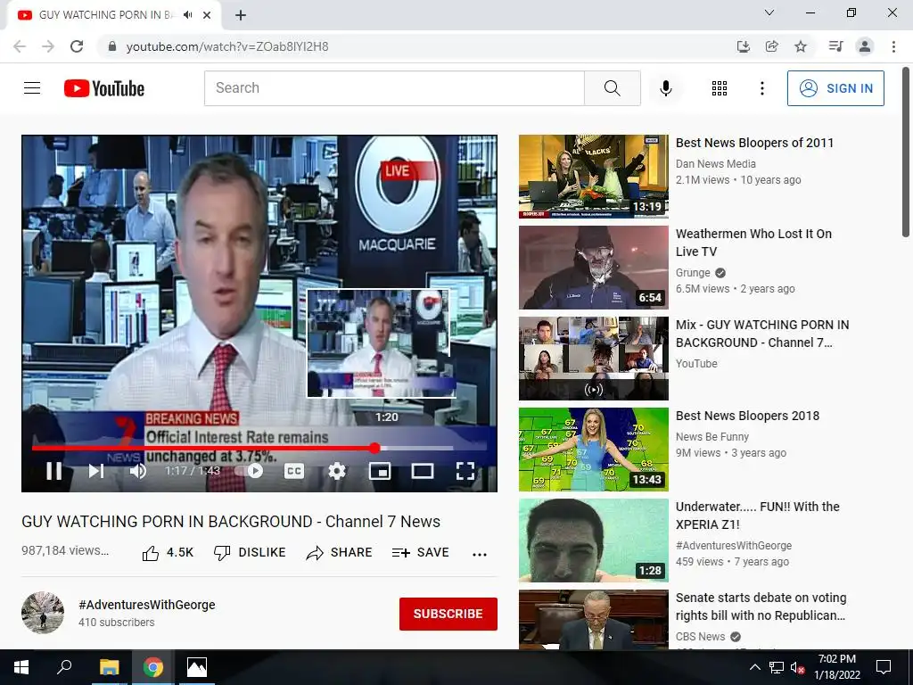Open the Chrome profile avatar
913x685 pixels.
click(x=865, y=46)
